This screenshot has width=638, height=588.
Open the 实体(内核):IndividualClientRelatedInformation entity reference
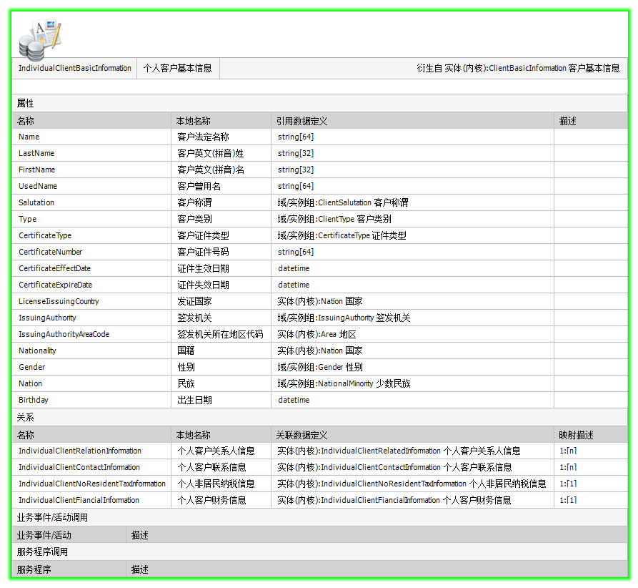pyautogui.click(x=399, y=451)
